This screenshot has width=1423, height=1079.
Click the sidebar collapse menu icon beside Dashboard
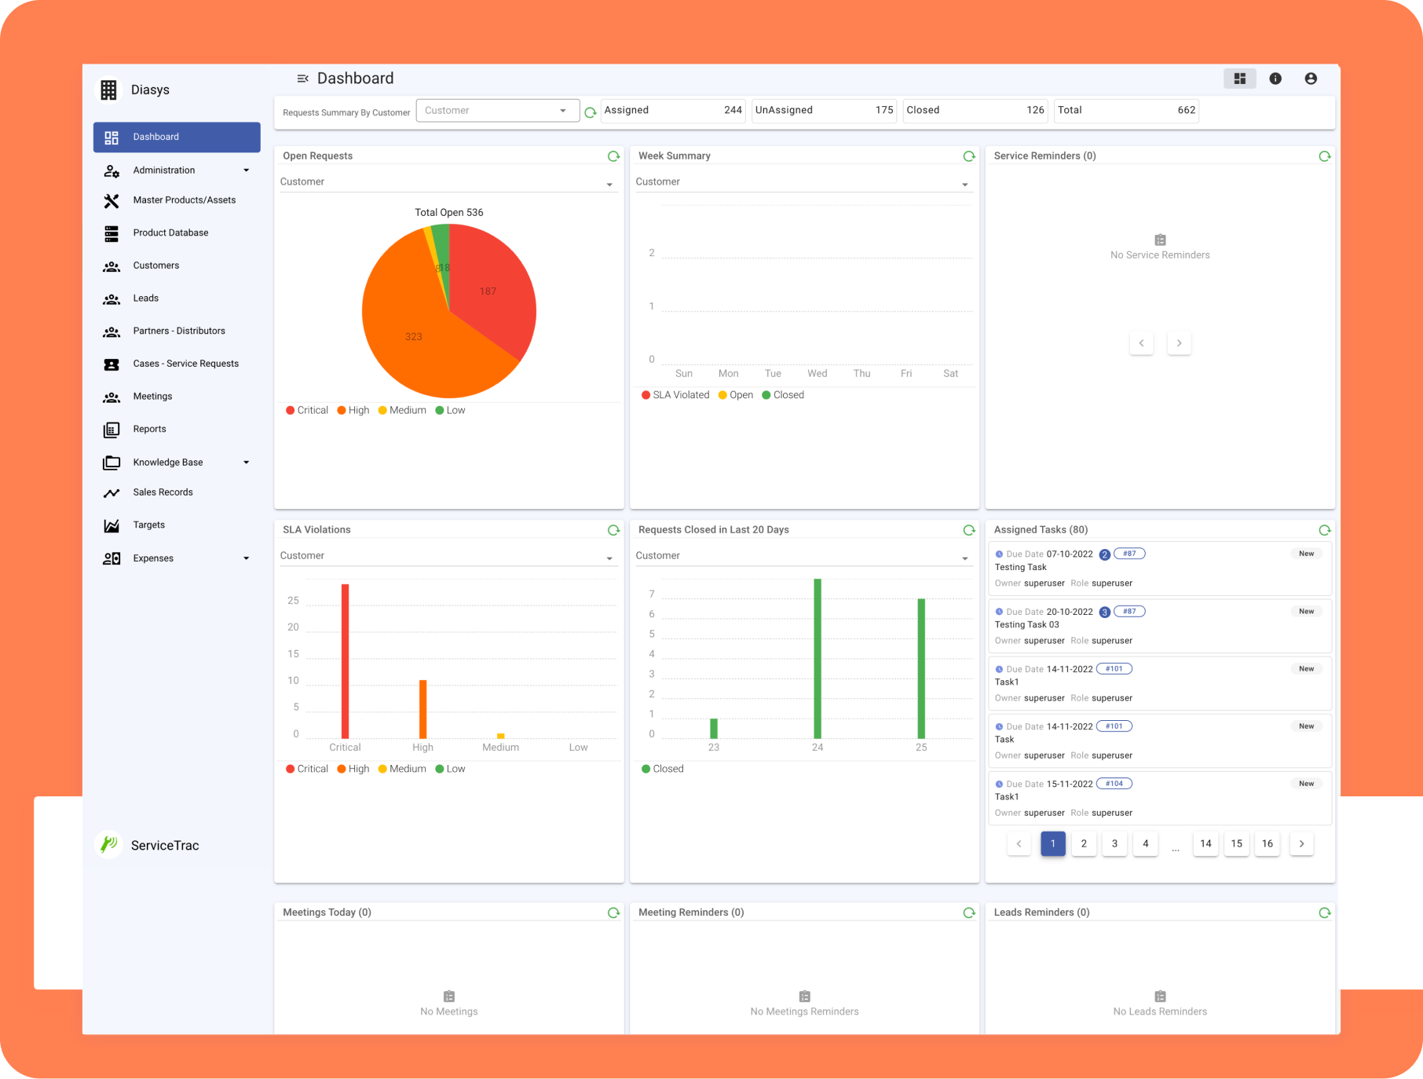pyautogui.click(x=302, y=79)
